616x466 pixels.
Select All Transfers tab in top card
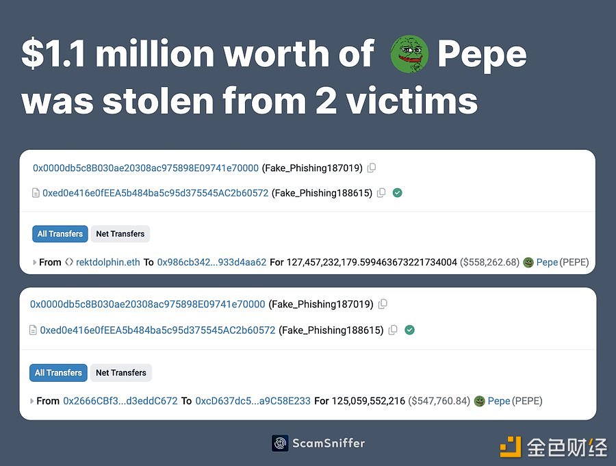click(60, 234)
